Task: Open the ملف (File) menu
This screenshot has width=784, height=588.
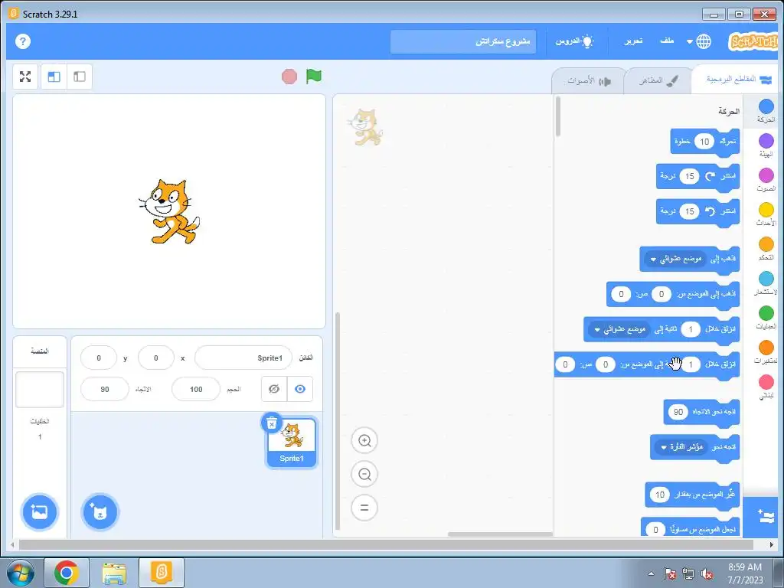Action: [667, 41]
